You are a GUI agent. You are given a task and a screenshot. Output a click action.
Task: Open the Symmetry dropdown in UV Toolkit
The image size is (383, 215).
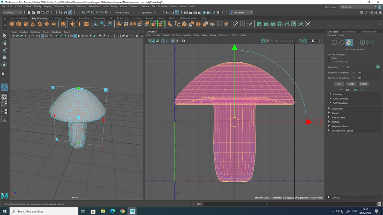343,67
